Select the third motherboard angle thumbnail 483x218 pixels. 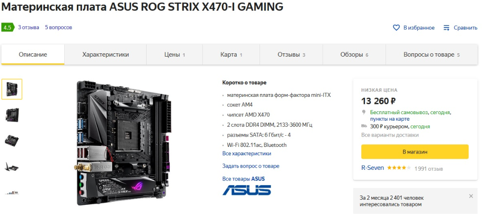click(x=12, y=140)
